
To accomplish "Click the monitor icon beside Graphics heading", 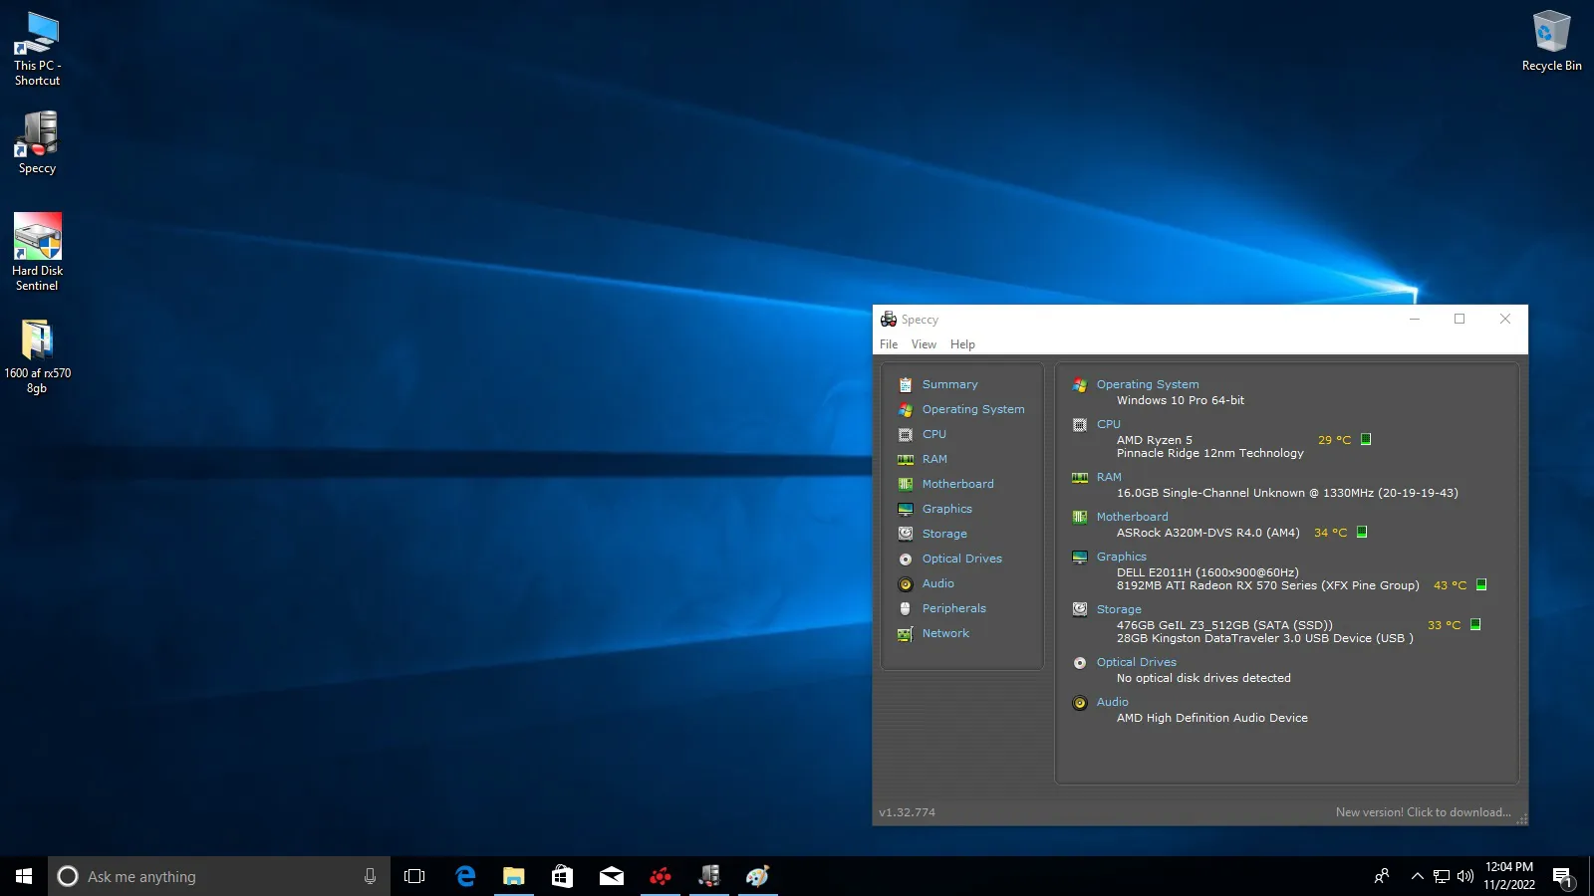I will click(1080, 557).
